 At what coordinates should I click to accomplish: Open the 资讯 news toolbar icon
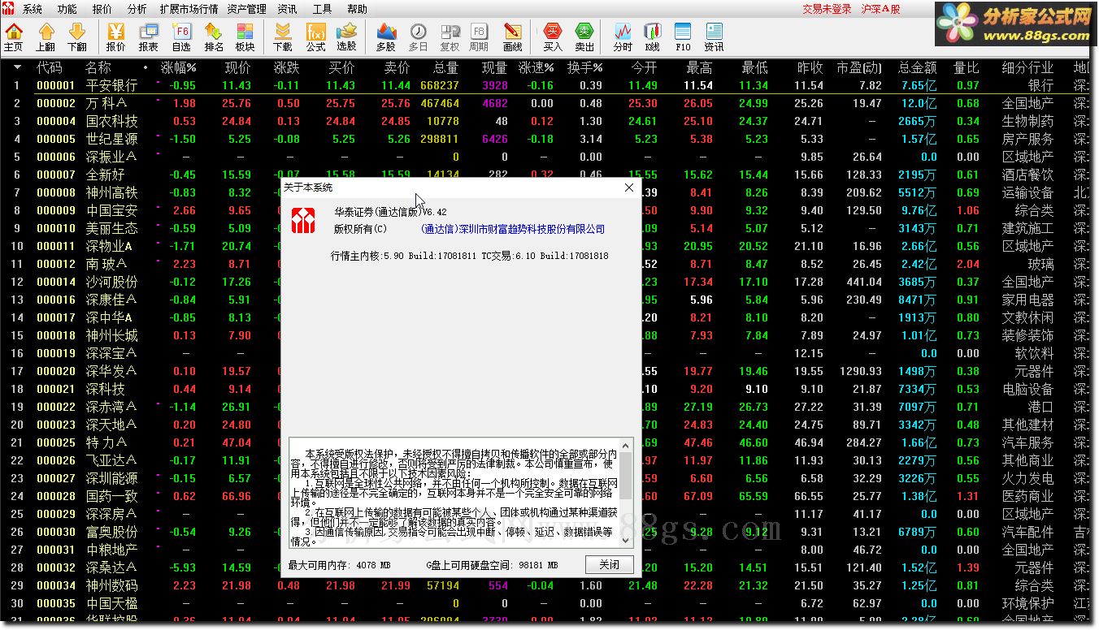[x=714, y=37]
